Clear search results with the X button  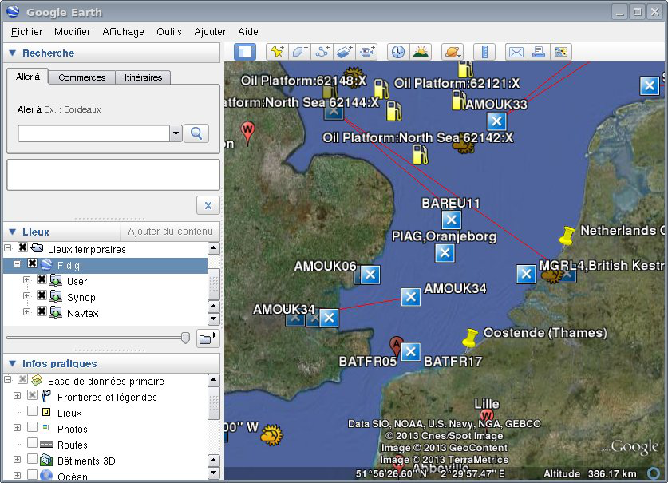(x=208, y=205)
